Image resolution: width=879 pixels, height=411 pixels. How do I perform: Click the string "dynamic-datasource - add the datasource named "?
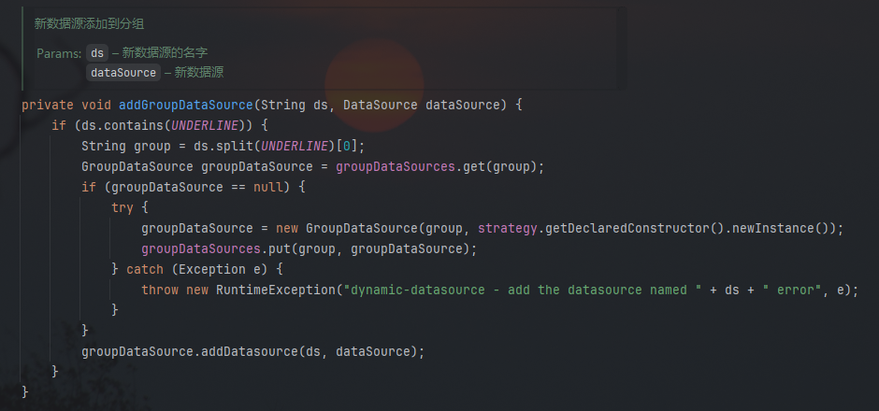523,291
